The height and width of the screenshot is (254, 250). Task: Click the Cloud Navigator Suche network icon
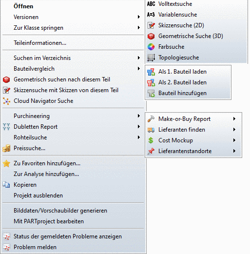(x=6, y=101)
